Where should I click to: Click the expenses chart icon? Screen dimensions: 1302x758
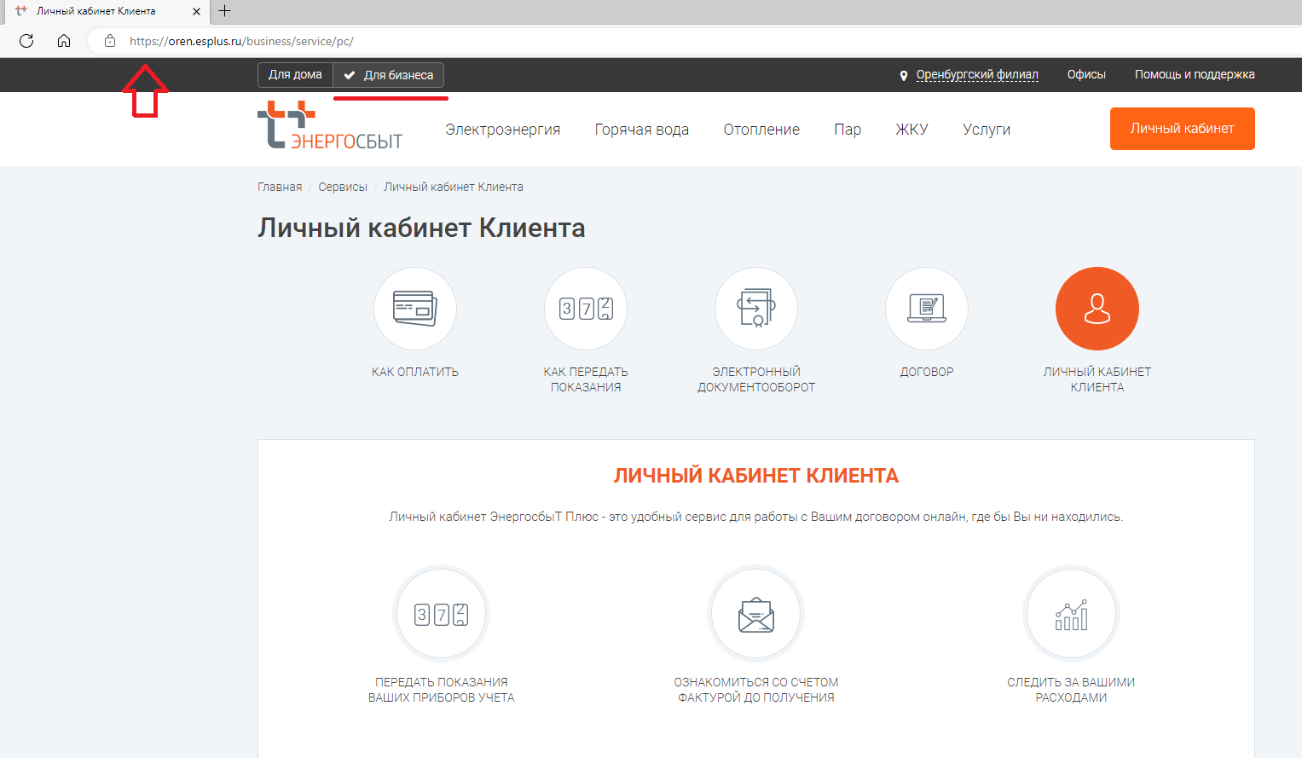(x=1071, y=614)
